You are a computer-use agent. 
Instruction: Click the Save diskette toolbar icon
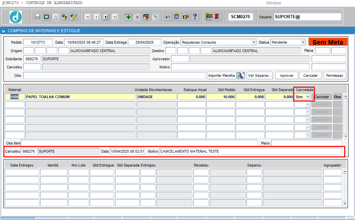point(37,17)
